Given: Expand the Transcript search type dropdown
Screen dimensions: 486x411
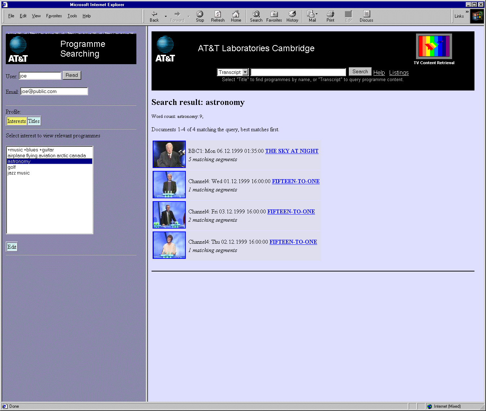Looking at the screenshot, I should click(x=245, y=72).
